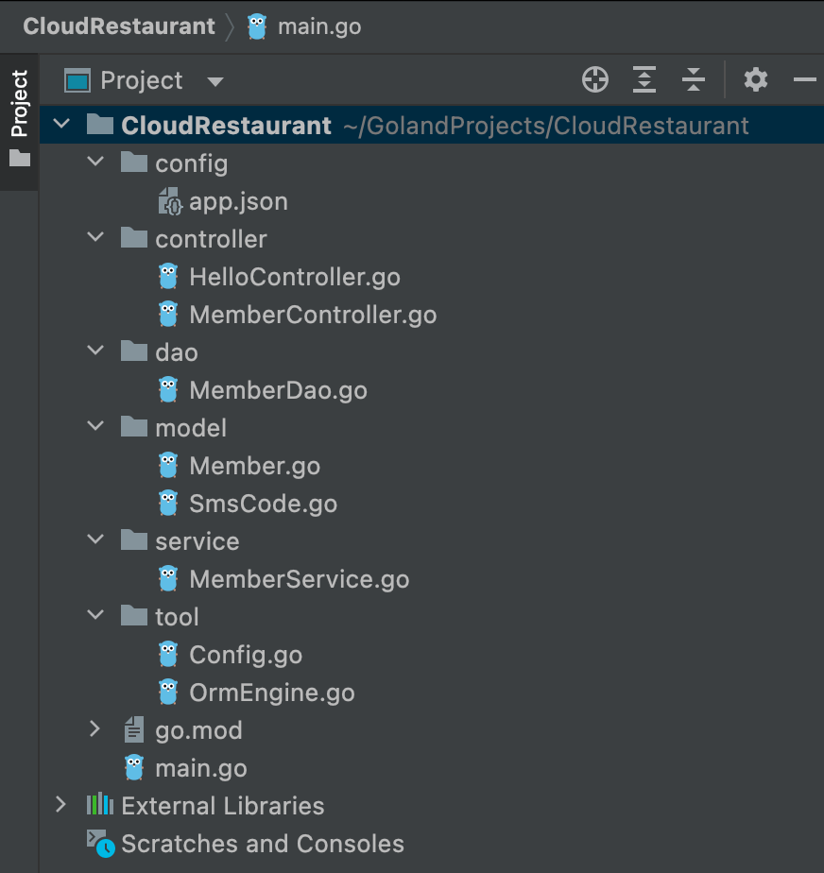Click the CloudRestaurant breadcrumb in the navigation bar

click(x=119, y=26)
